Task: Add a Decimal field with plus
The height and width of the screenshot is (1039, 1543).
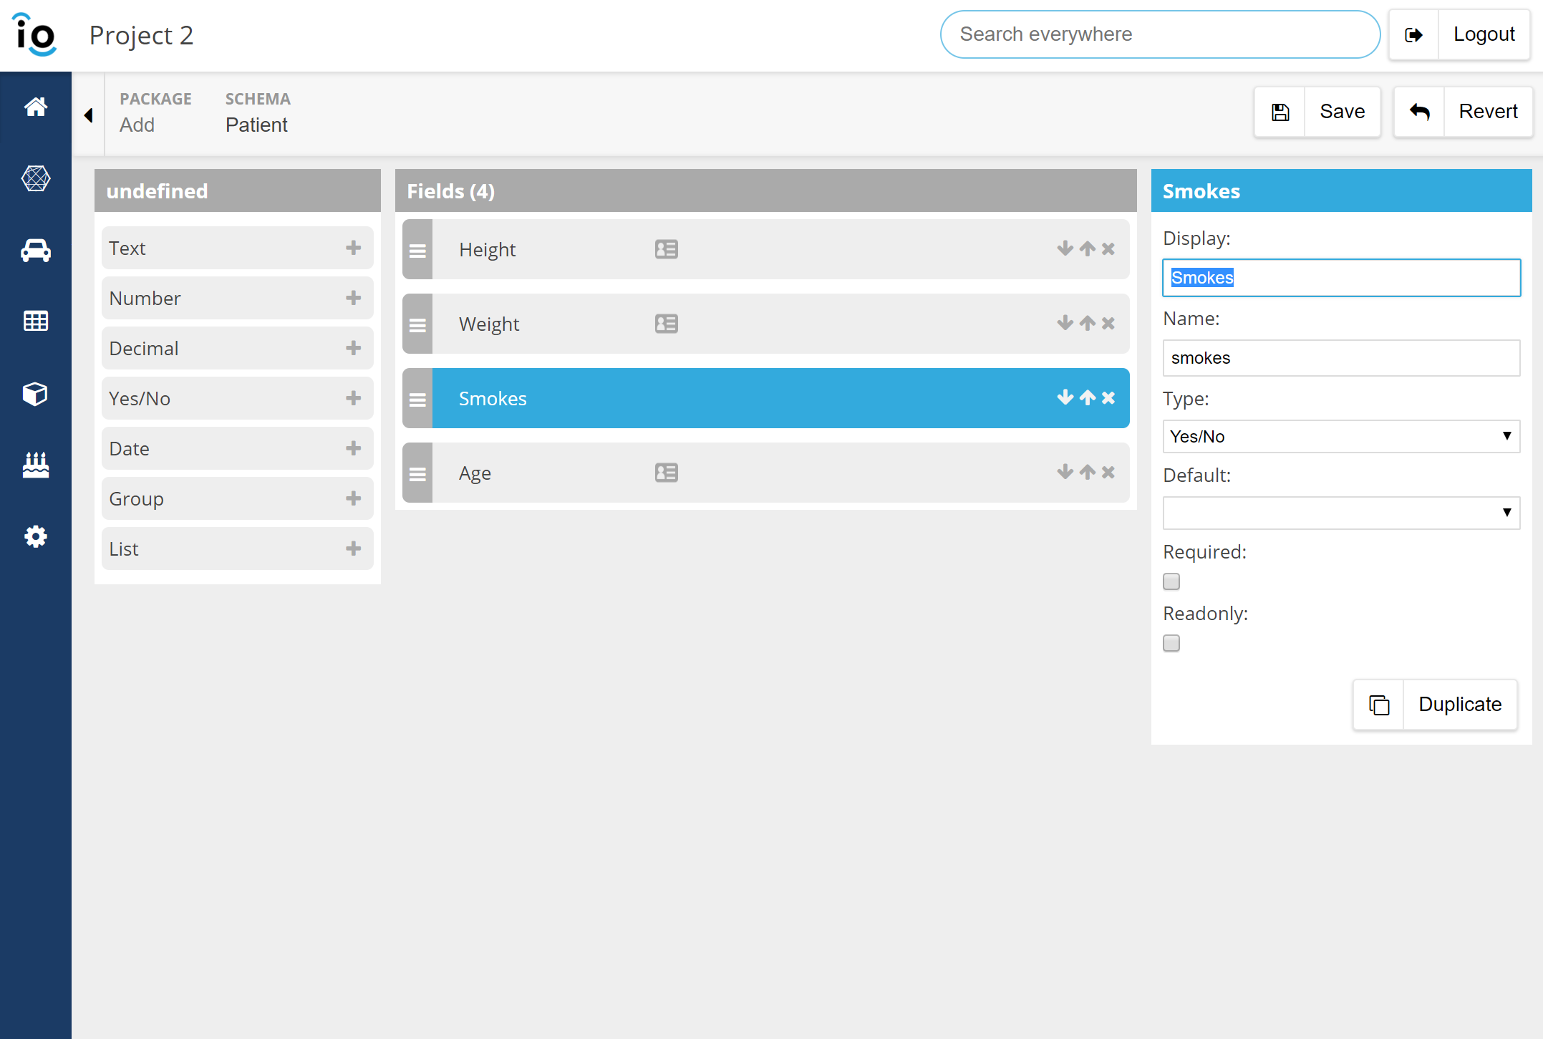Action: tap(354, 348)
